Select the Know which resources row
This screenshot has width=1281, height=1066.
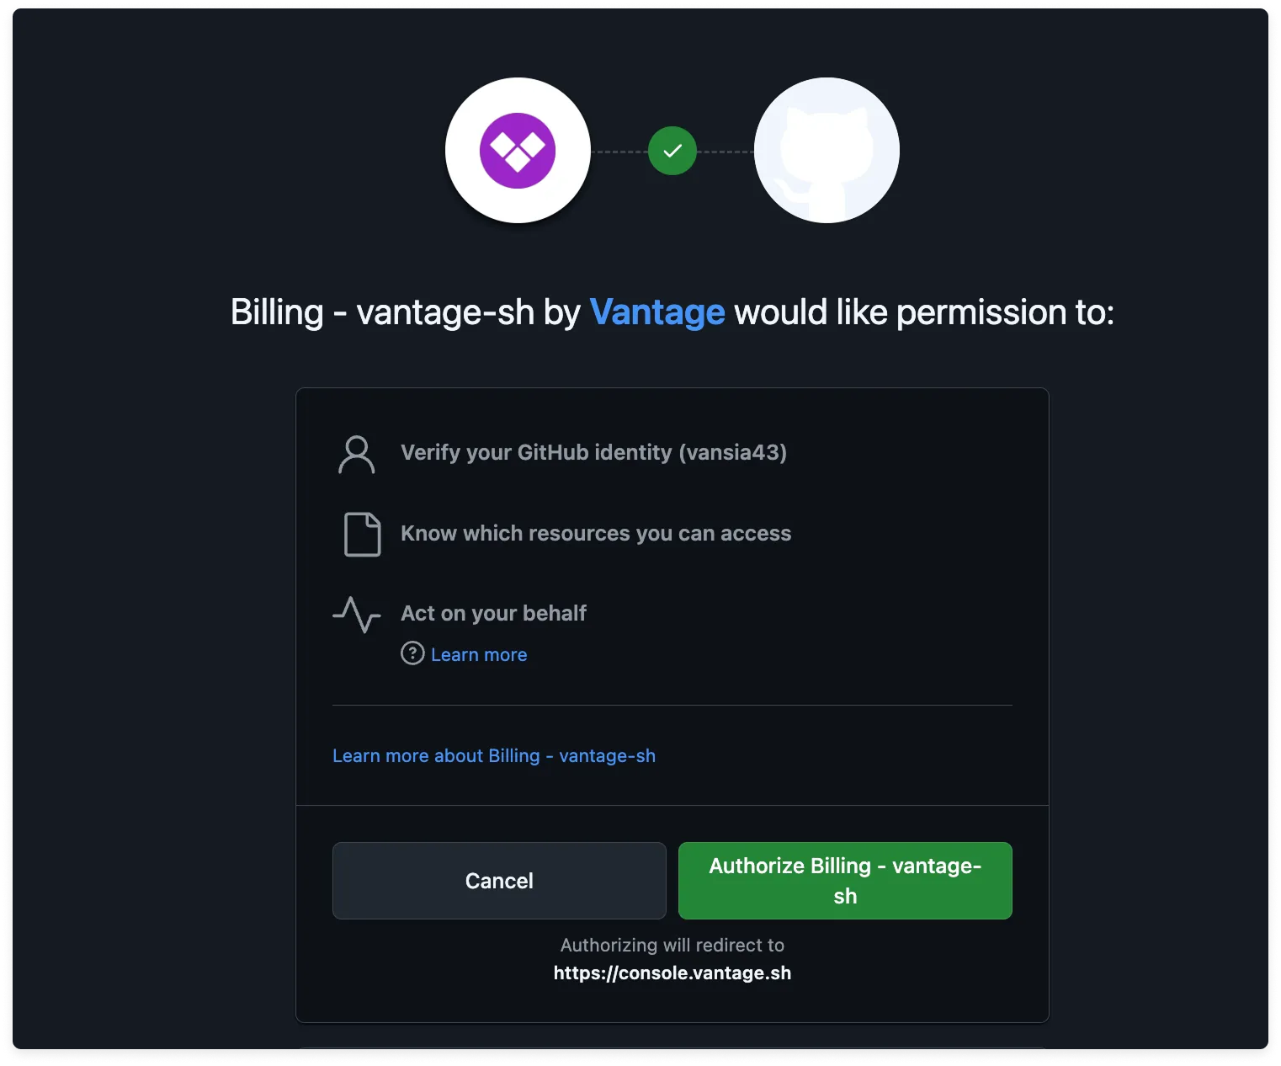tap(595, 534)
